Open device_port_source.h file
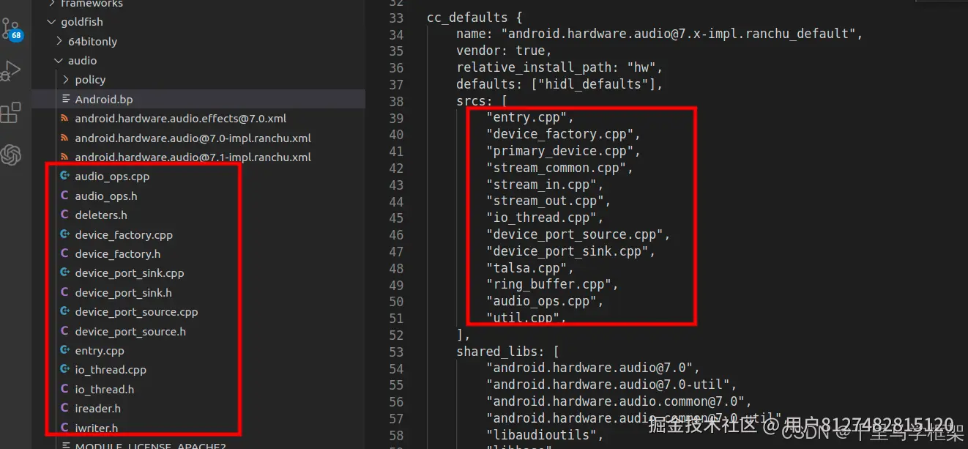This screenshot has width=968, height=449. 130,331
